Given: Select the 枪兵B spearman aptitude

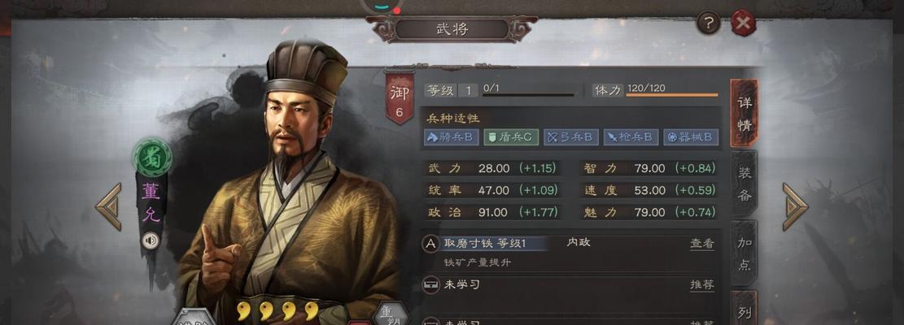Looking at the screenshot, I should click(x=631, y=136).
